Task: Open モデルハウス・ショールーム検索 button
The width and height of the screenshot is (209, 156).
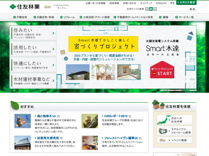Action: pos(175,131)
